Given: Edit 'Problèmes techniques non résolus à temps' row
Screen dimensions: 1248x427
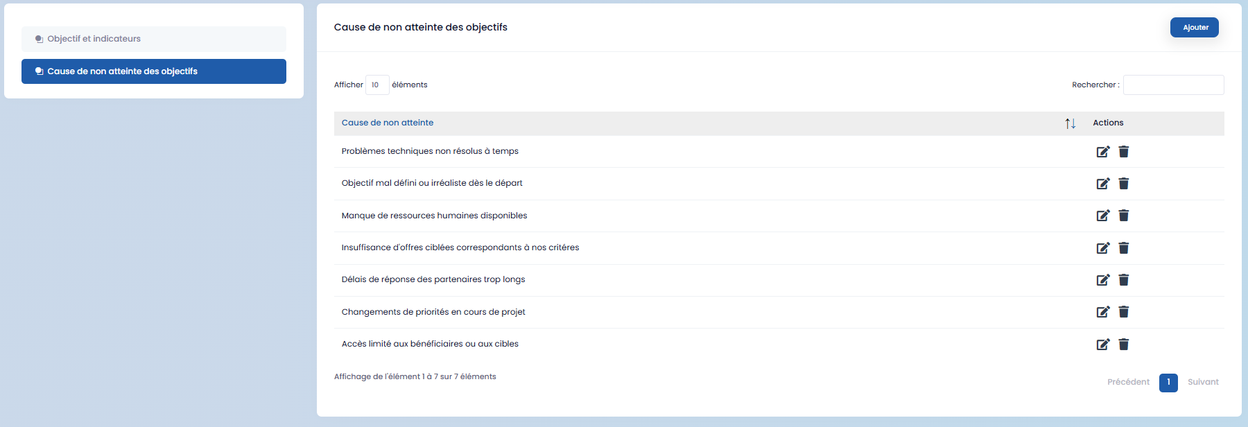Looking at the screenshot, I should (1102, 152).
